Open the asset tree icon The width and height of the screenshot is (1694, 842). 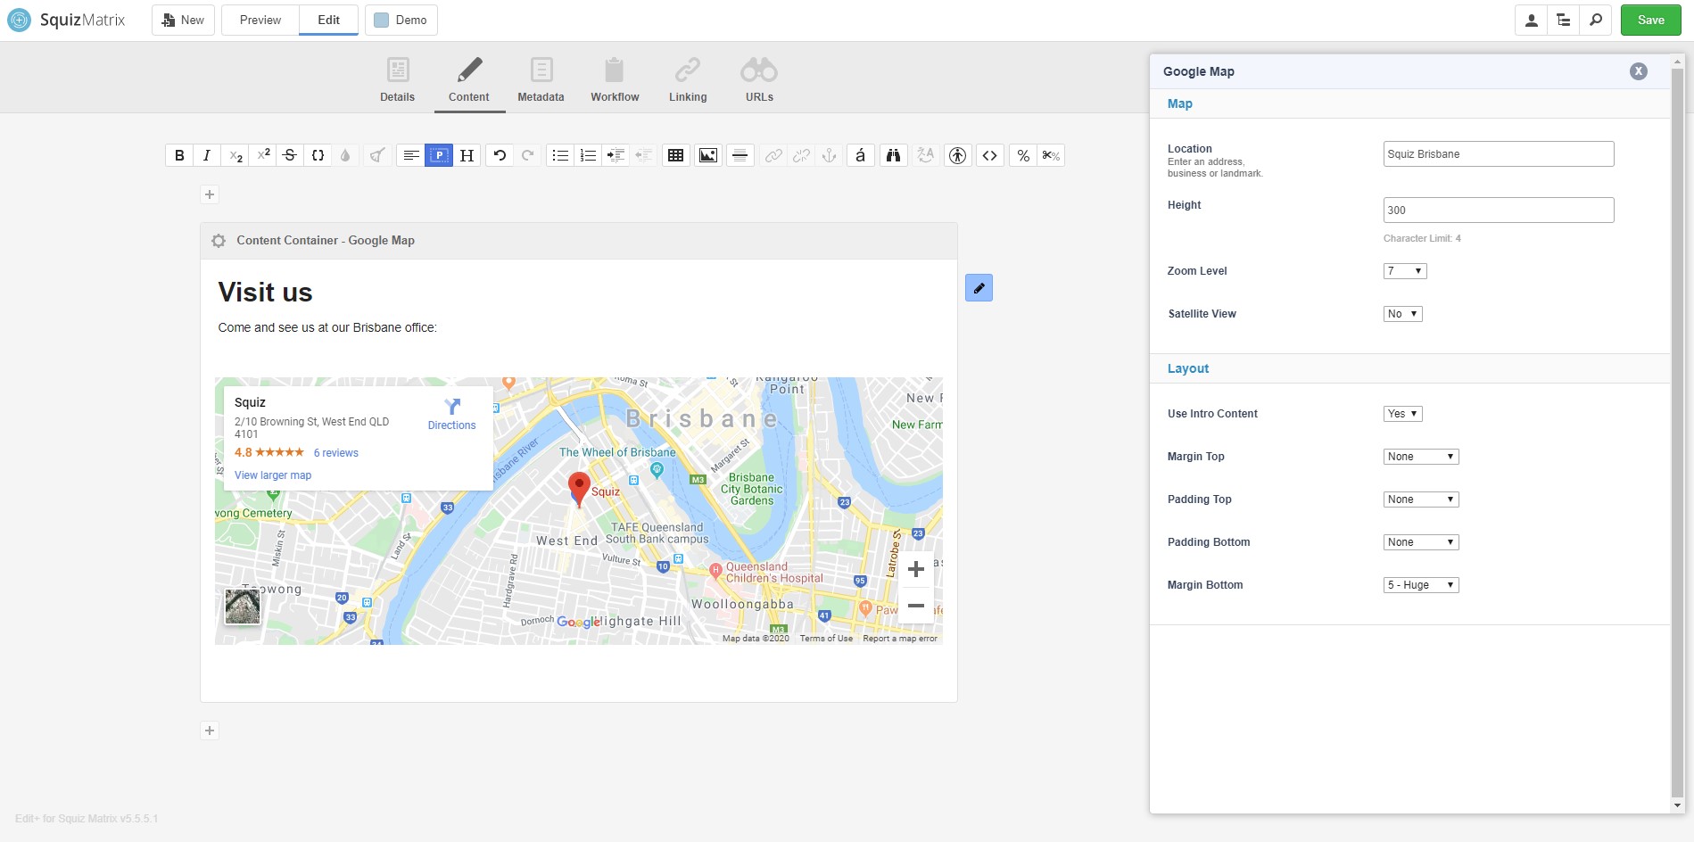[x=1564, y=21]
